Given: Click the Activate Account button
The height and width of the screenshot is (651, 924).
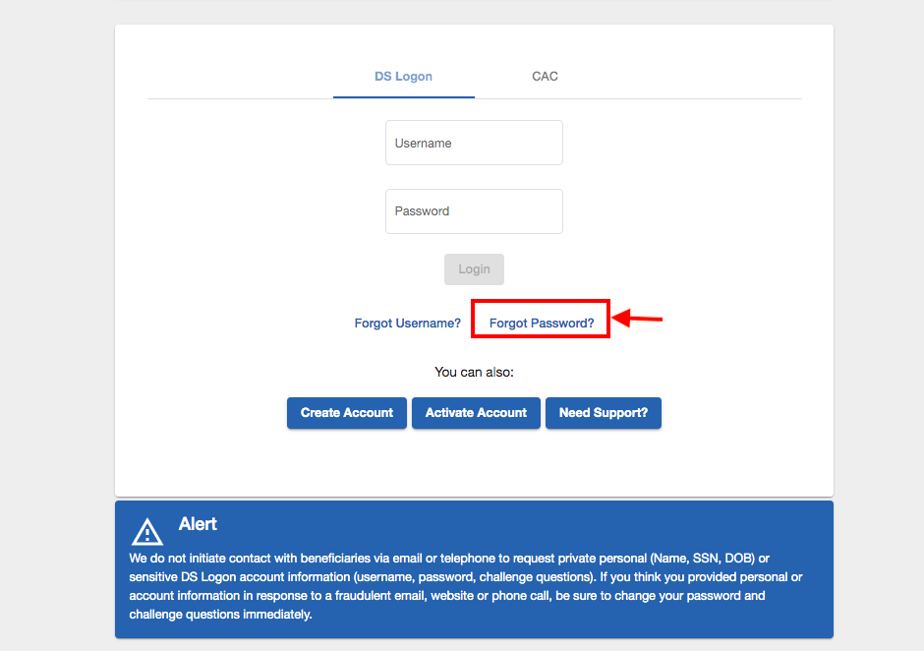Looking at the screenshot, I should click(x=476, y=413).
